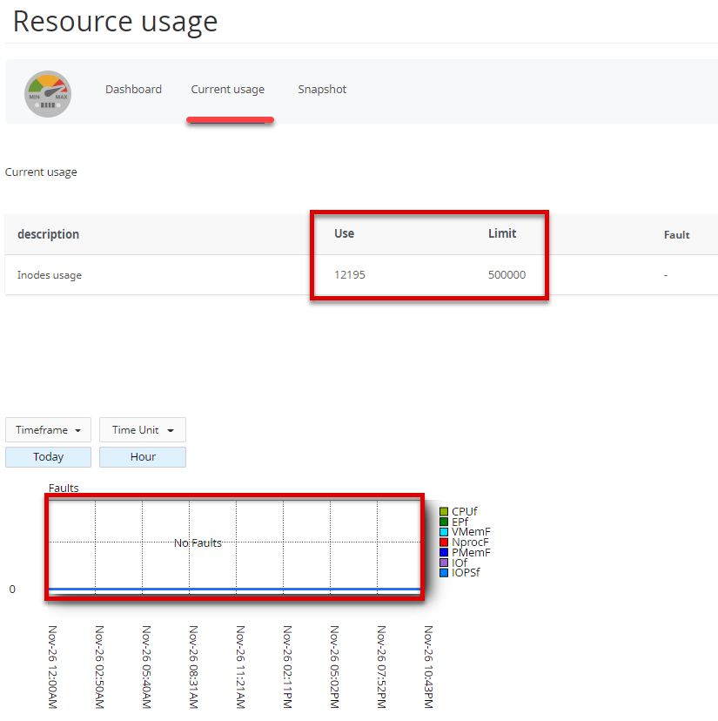Select the Inodes usage row label
718x721 pixels.
(x=50, y=275)
